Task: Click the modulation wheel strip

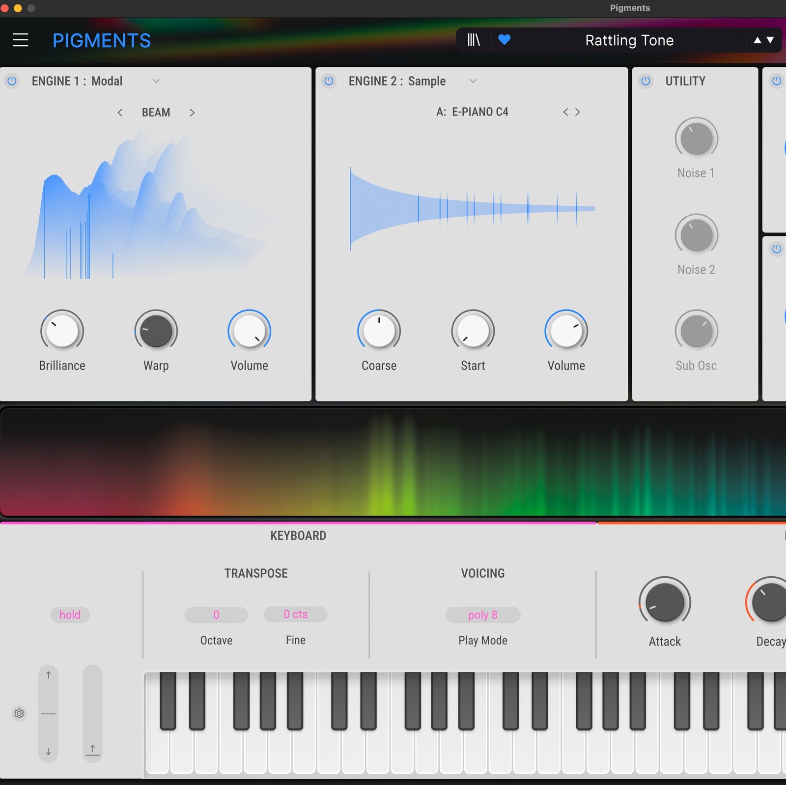Action: coord(92,713)
